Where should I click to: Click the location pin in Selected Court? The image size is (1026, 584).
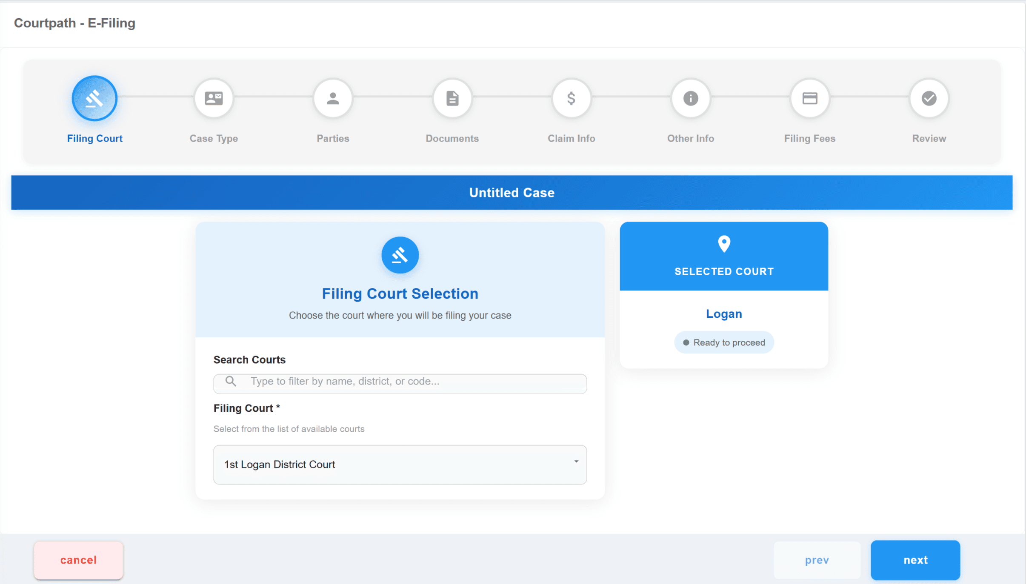click(x=724, y=244)
